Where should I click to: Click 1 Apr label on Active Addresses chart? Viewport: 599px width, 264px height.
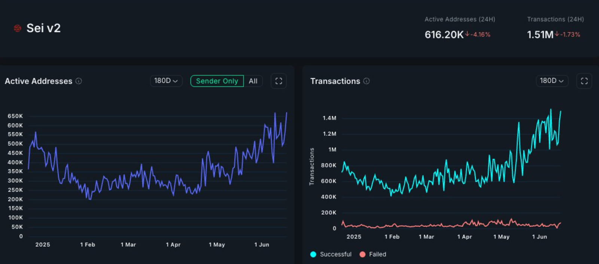tap(173, 245)
